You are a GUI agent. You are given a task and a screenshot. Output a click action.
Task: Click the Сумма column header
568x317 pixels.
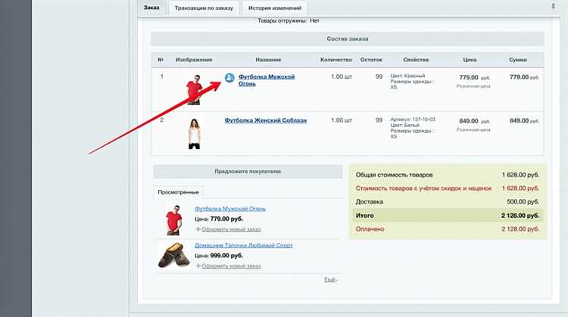(x=518, y=60)
